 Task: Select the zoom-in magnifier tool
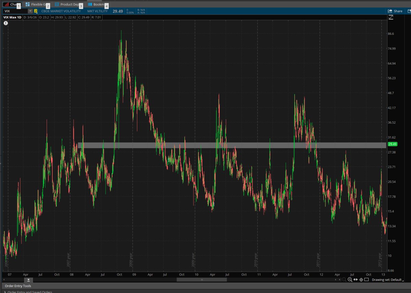pos(350,280)
